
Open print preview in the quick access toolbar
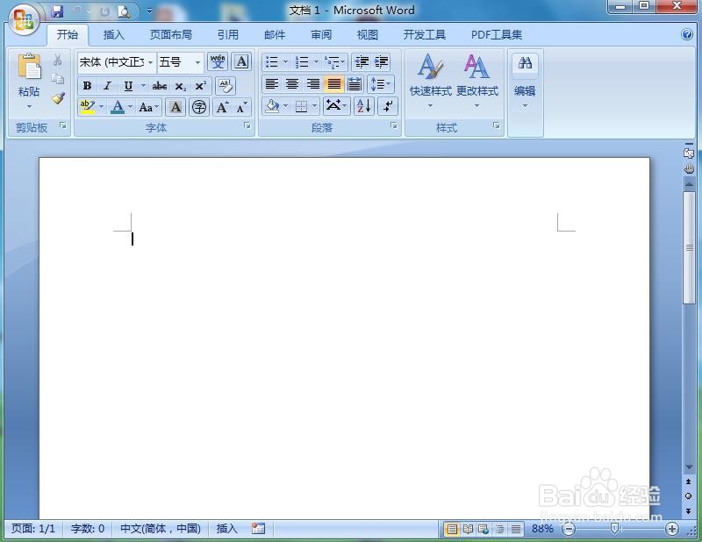click(x=123, y=11)
